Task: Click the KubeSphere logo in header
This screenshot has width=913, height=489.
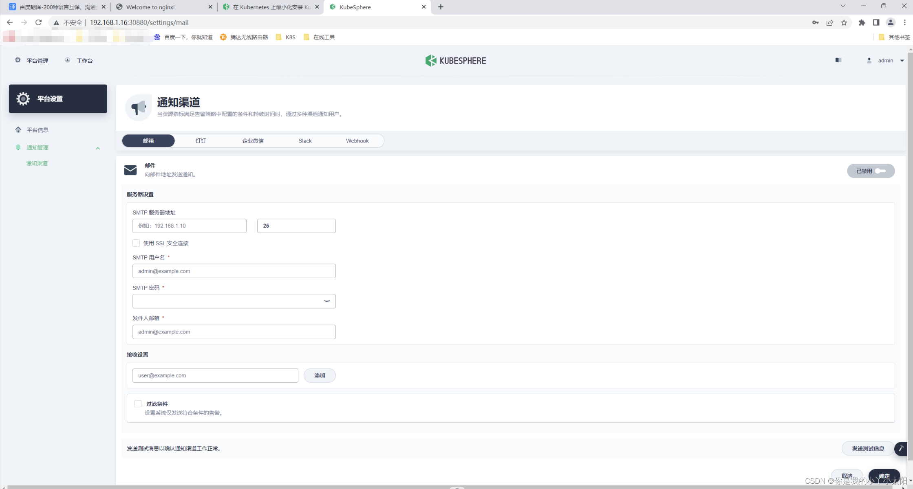Action: click(x=455, y=61)
